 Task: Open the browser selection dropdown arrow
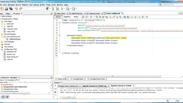(x=50, y=9)
